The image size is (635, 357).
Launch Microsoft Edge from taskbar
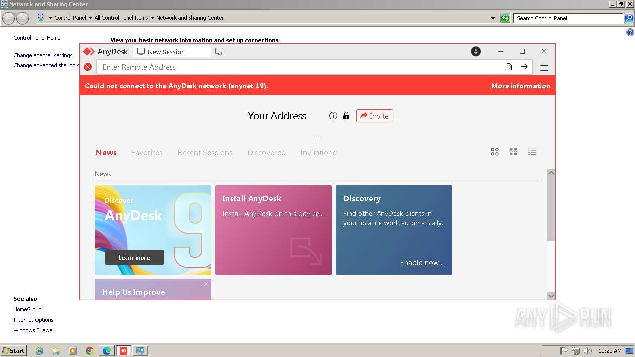[x=107, y=351]
